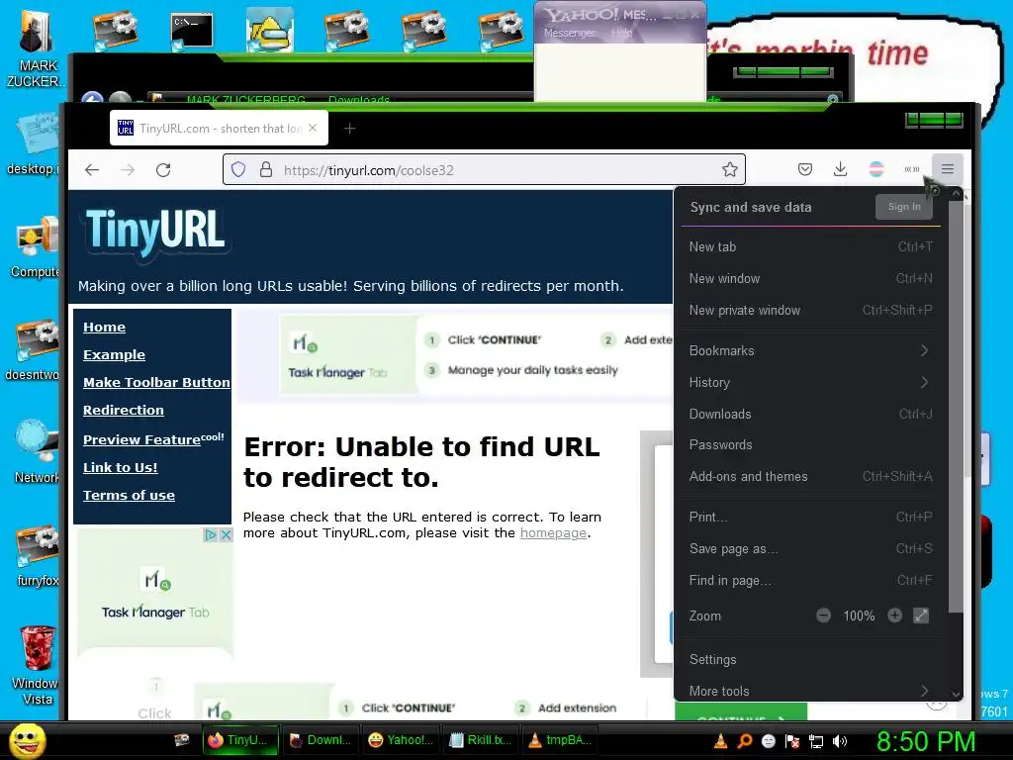This screenshot has width=1013, height=760.
Task: Click the volume speaker tray icon
Action: tap(840, 741)
